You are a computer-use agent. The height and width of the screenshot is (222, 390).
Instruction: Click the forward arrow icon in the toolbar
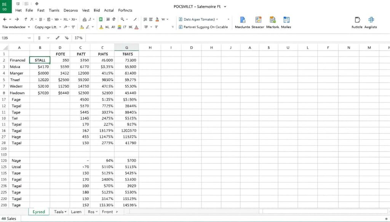coord(17,19)
